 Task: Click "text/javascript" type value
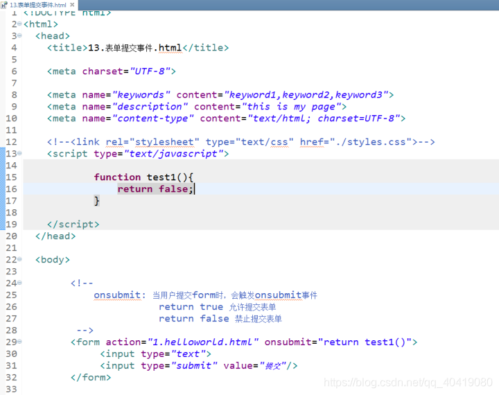tap(173, 154)
